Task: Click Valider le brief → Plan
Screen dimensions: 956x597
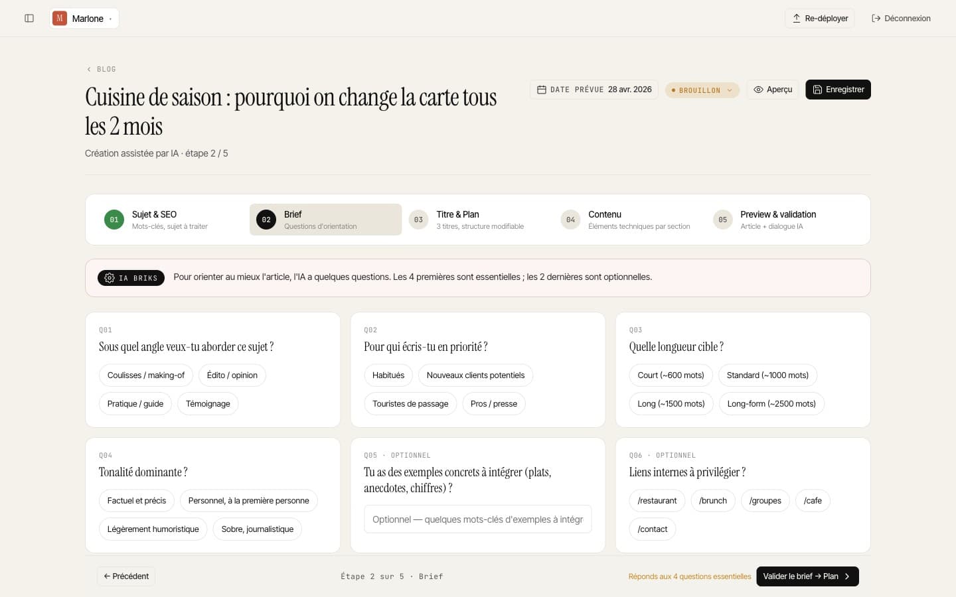Action: tap(807, 576)
